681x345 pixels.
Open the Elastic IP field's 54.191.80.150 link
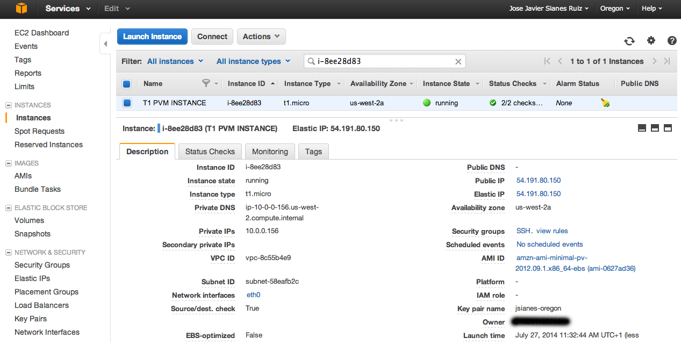click(x=539, y=194)
